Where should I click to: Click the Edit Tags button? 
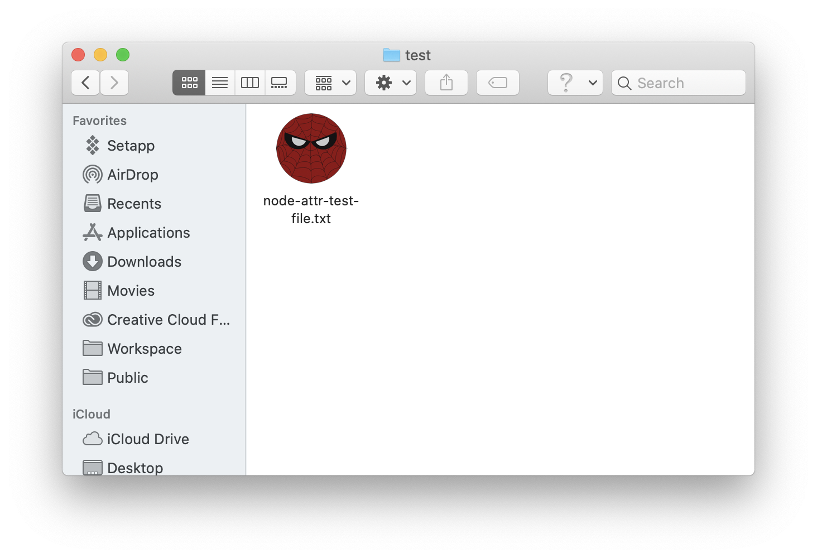pos(498,83)
